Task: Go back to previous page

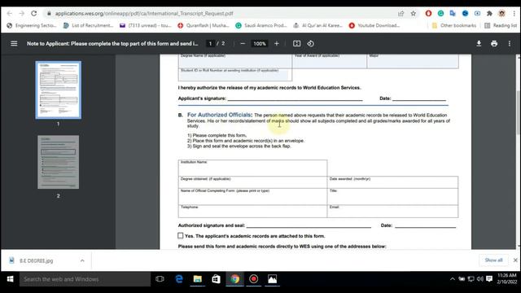Action: point(9,13)
